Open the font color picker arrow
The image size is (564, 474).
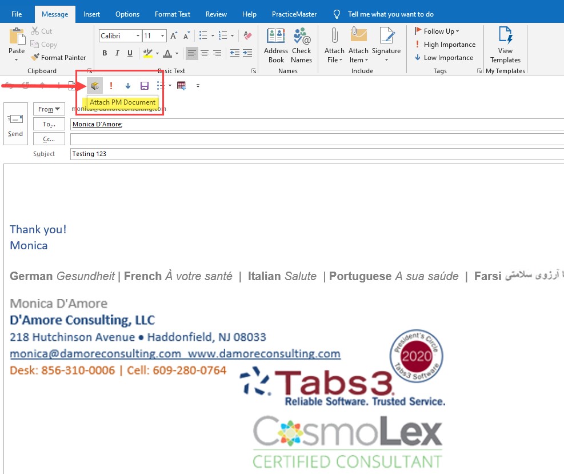[x=178, y=54]
